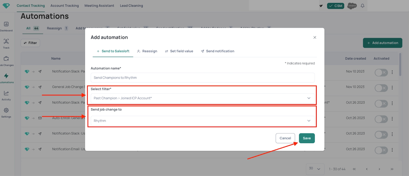Image resolution: width=409 pixels, height=176 pixels.
Task: Switch to Send notification tab
Action: click(218, 51)
